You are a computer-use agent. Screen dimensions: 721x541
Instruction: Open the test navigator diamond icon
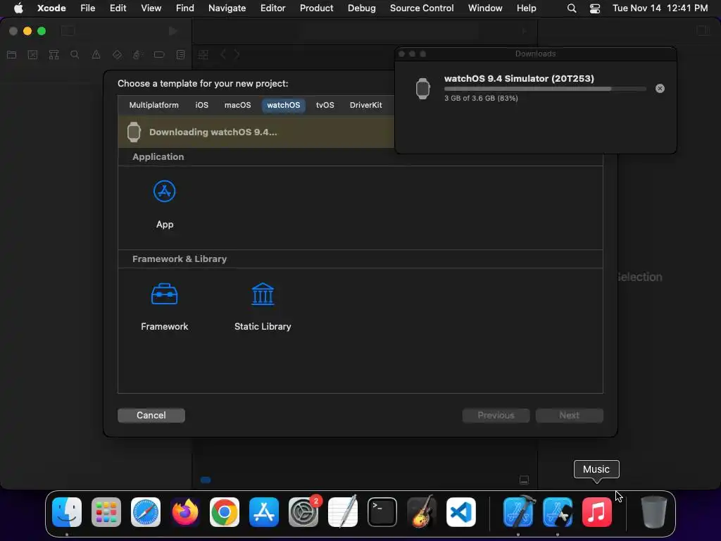click(x=117, y=55)
